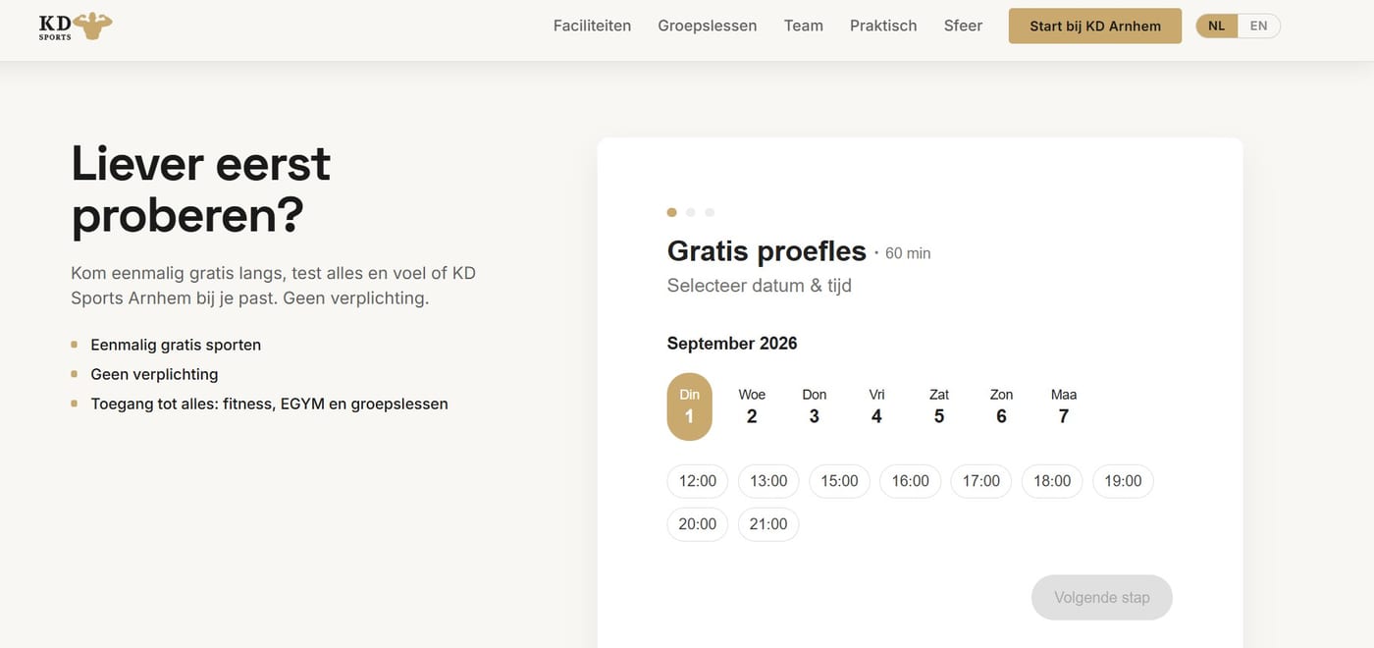Click the Selecteer datum & tijd text
The width and height of the screenshot is (1374, 648).
(760, 286)
